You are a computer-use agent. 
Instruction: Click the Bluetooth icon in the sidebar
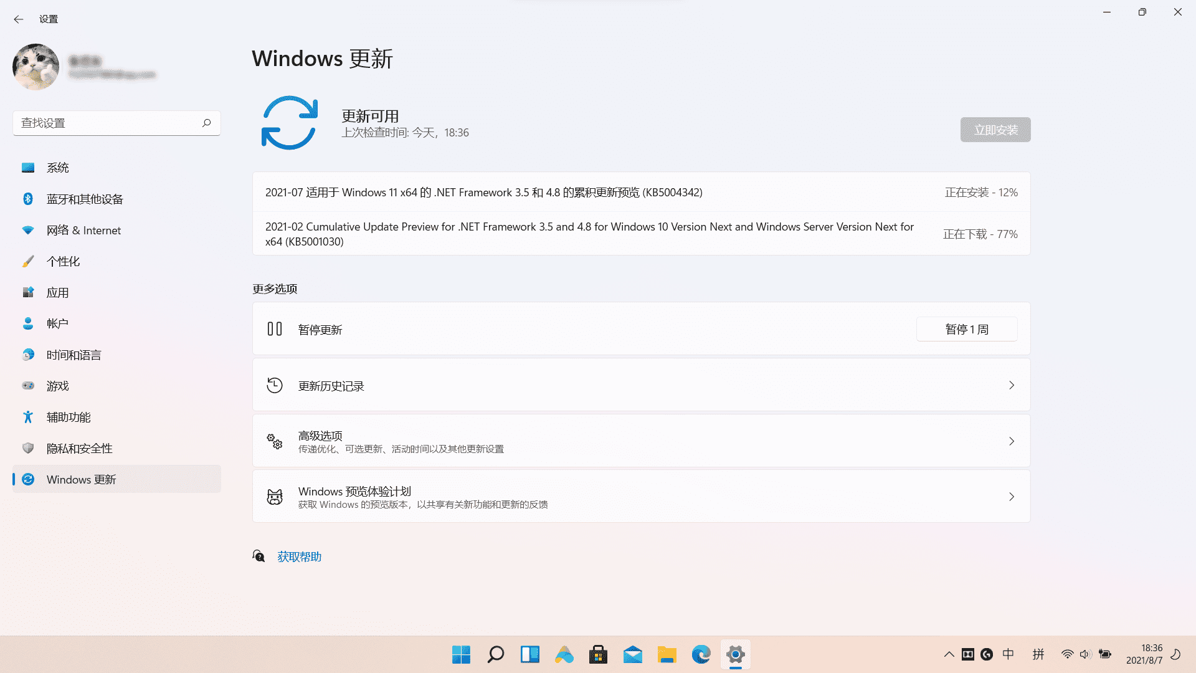(28, 199)
